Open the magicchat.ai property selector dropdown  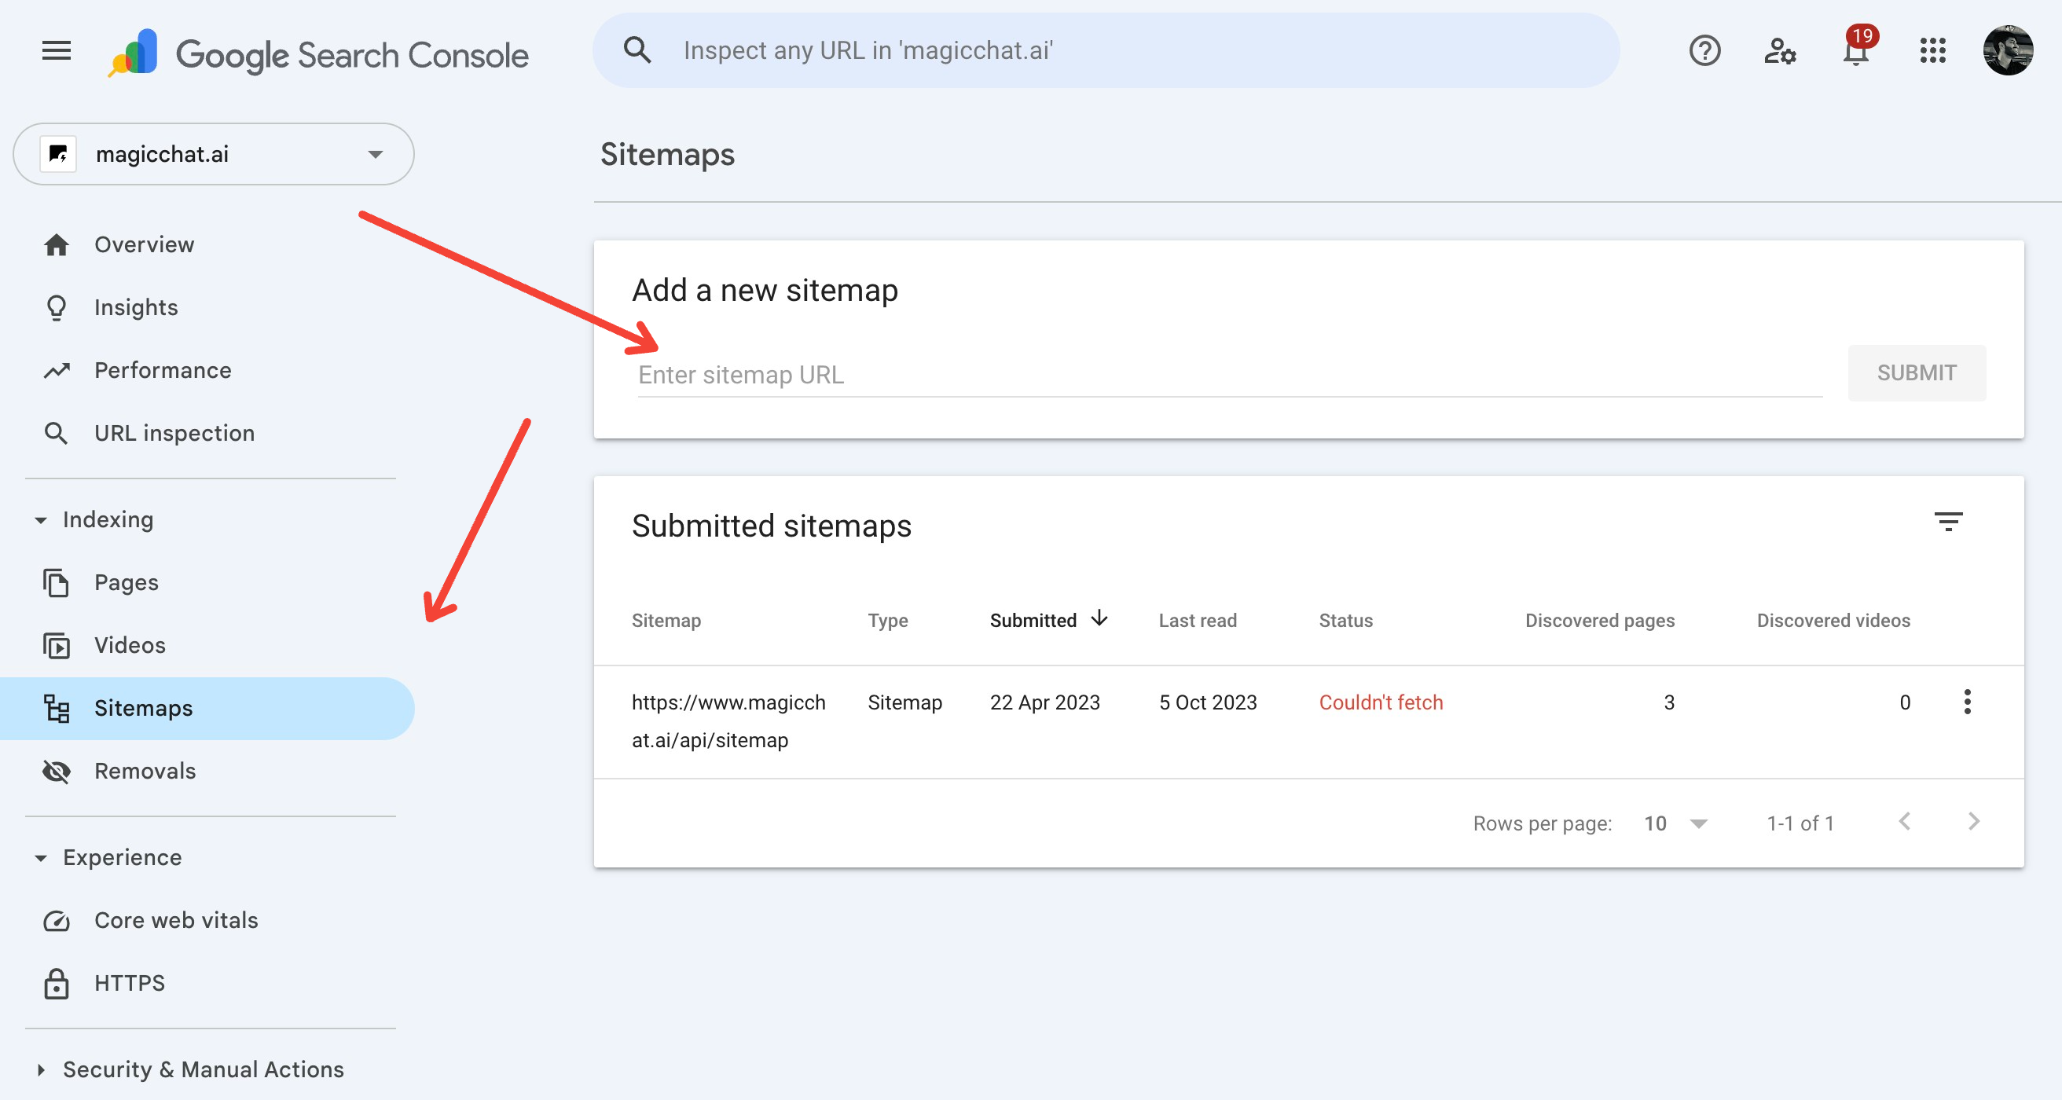pyautogui.click(x=214, y=154)
